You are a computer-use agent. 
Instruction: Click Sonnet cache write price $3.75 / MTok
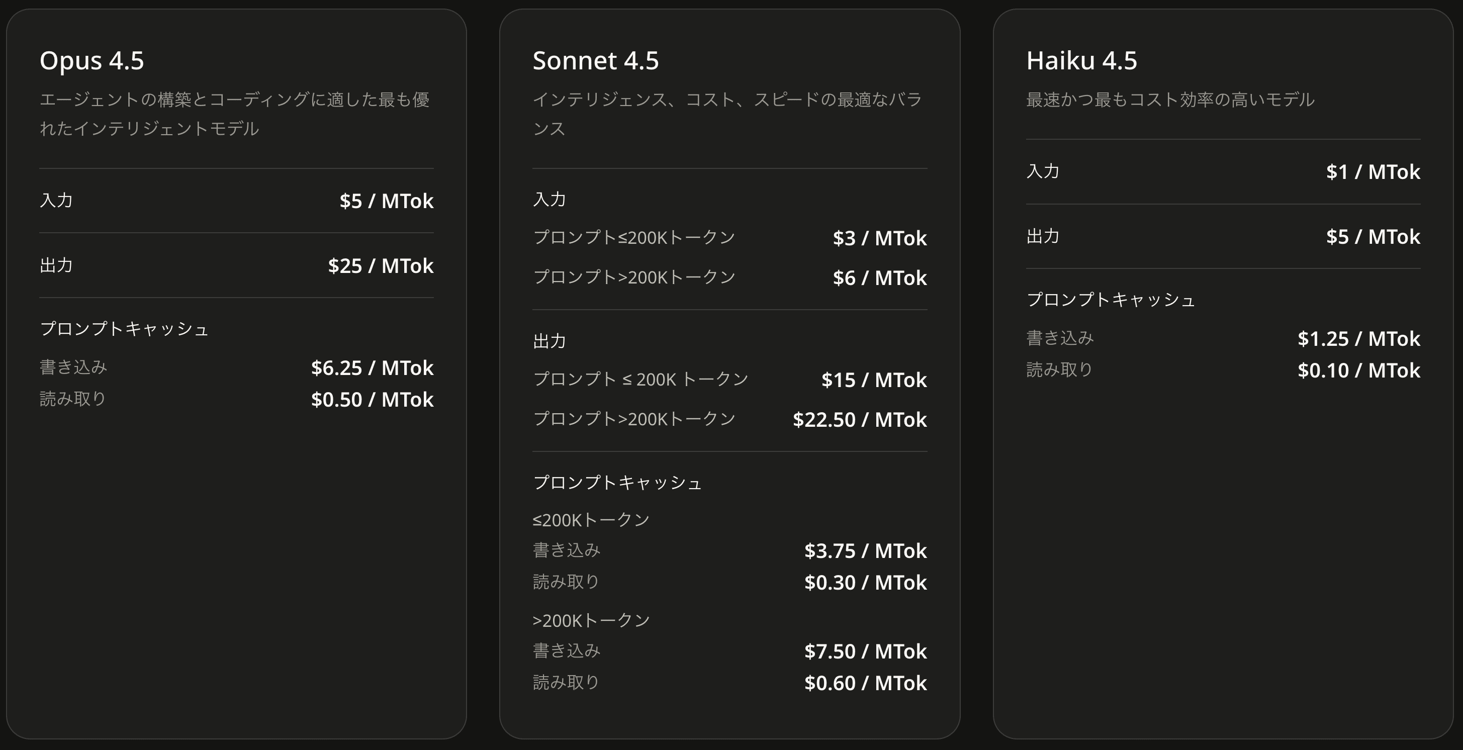coord(865,550)
